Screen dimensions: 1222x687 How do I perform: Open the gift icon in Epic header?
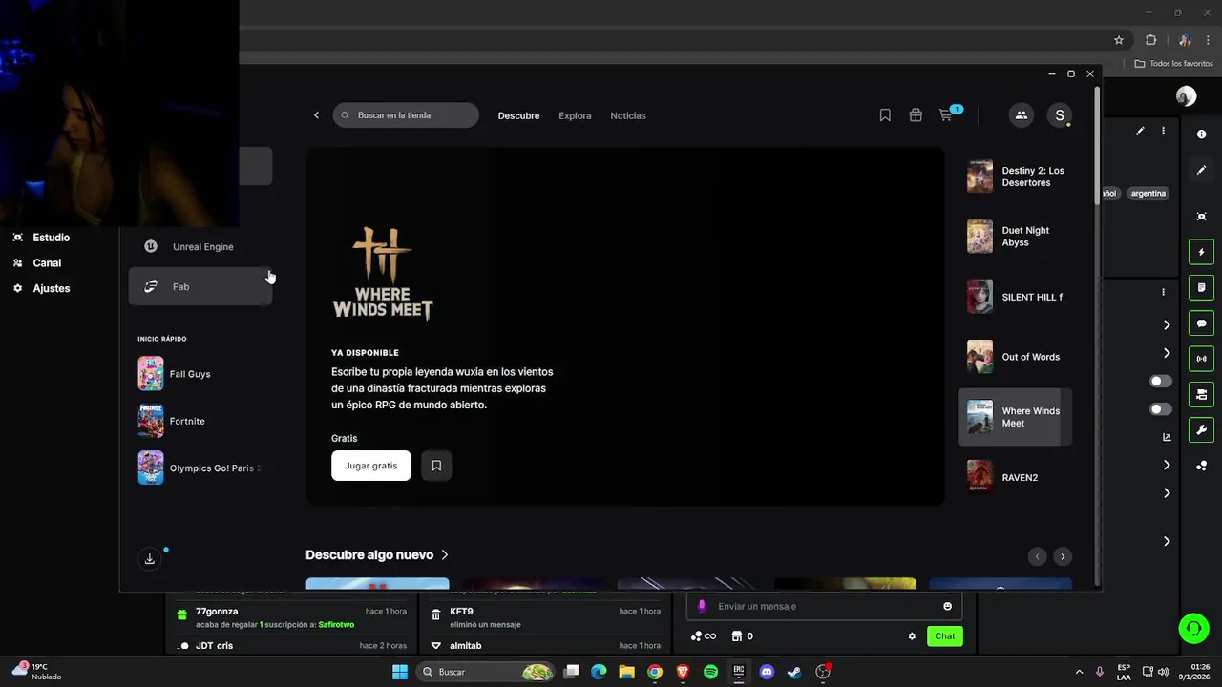click(916, 115)
